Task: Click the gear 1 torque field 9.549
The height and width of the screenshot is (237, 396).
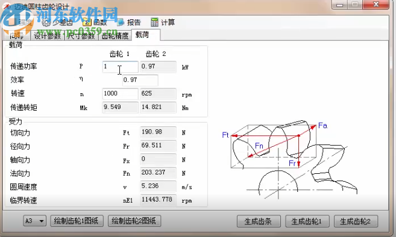Action: pyautogui.click(x=120, y=107)
